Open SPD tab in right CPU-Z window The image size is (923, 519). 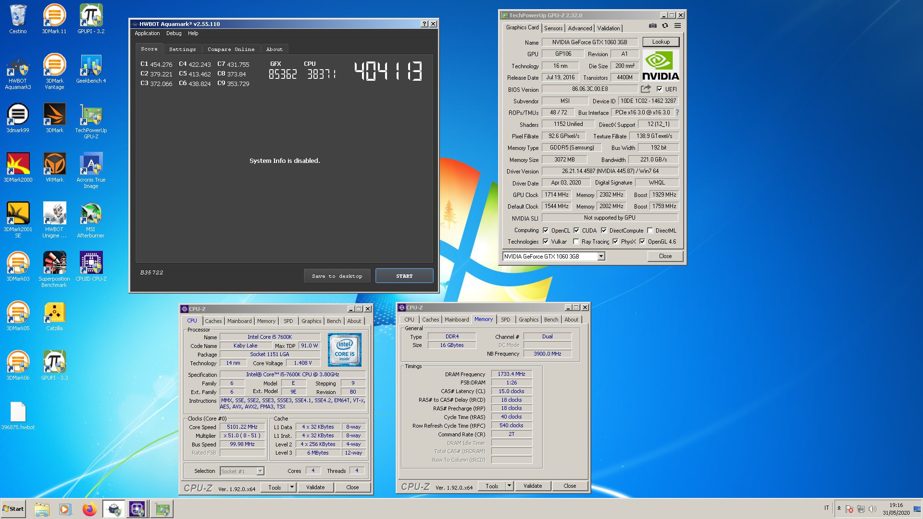coord(506,320)
